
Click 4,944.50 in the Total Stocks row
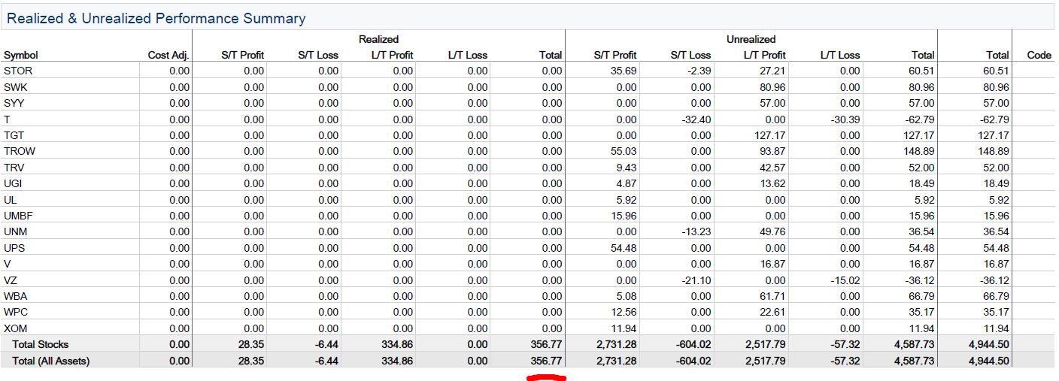point(988,344)
